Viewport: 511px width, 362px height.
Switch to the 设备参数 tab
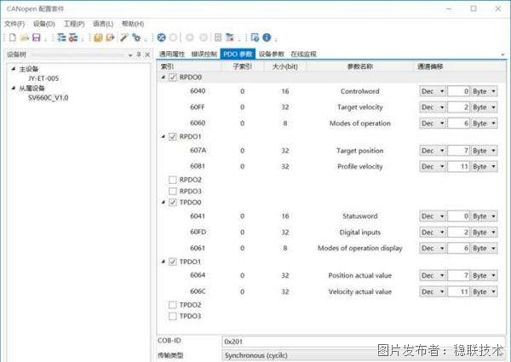click(x=272, y=54)
